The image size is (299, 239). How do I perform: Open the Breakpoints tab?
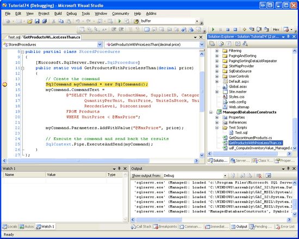point(165,226)
